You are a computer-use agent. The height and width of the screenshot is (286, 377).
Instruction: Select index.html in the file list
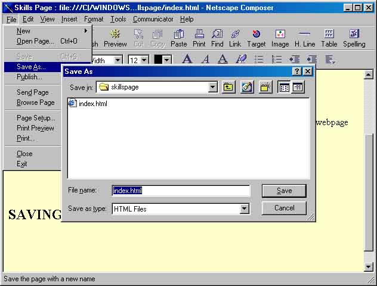(88, 104)
